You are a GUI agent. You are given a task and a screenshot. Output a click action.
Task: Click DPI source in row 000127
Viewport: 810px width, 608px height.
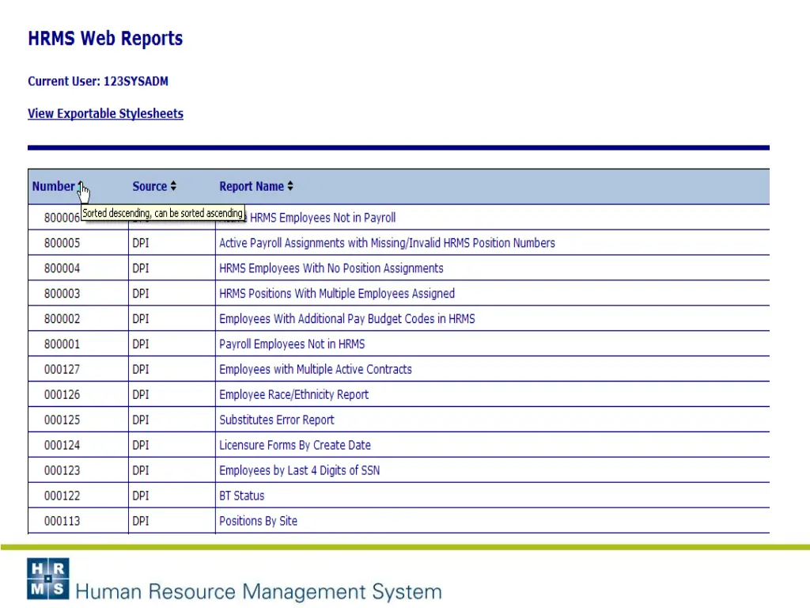point(141,370)
